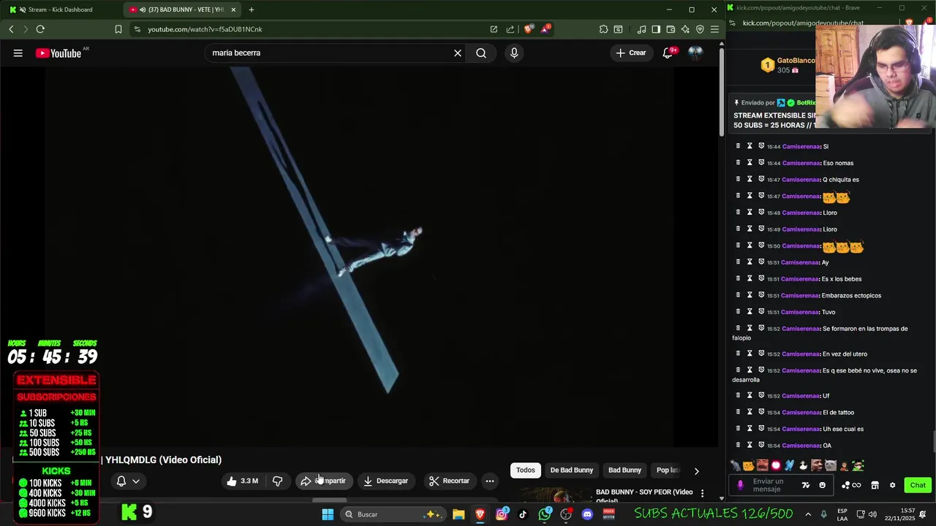Click Camiserenaa username on 'Embarazos ectopicos' message
Image resolution: width=936 pixels, height=526 pixels.
coord(800,296)
